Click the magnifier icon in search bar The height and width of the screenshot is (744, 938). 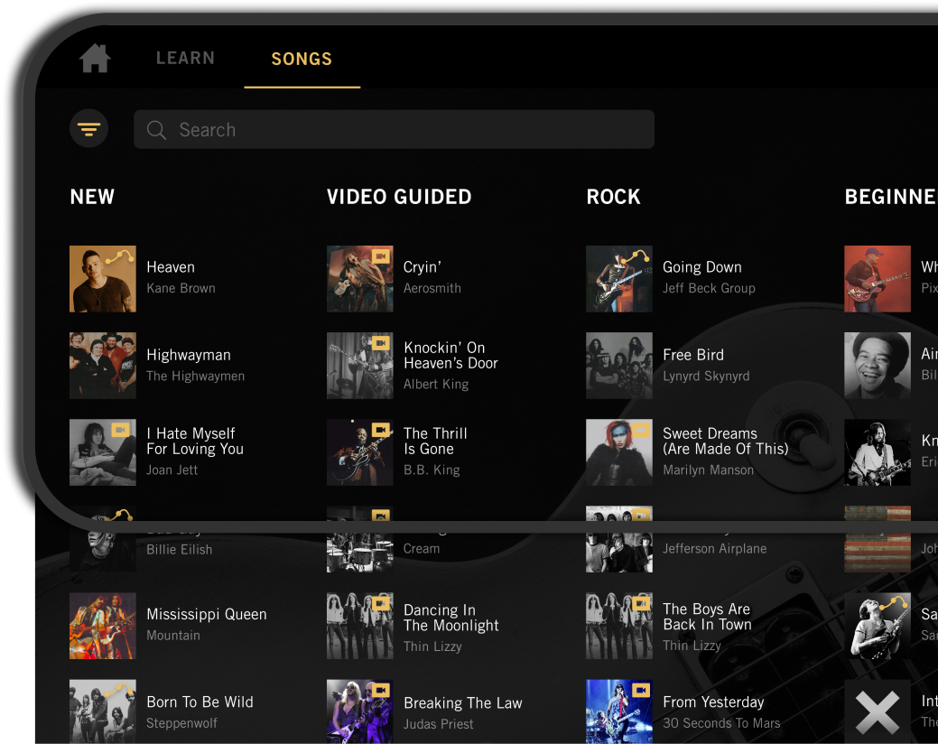click(x=157, y=130)
